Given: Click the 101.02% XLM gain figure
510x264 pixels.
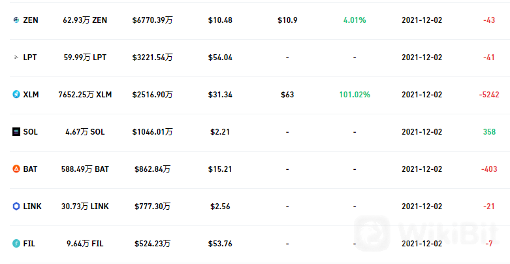Looking at the screenshot, I should click(x=355, y=95).
